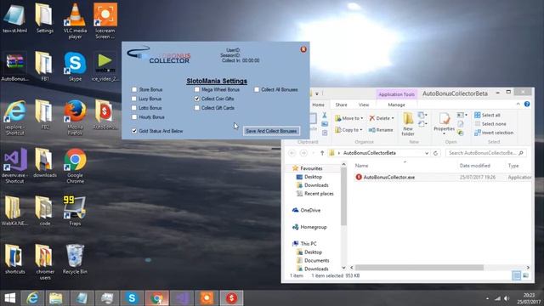
Task: Check the Lotto Bonus option
Action: (x=134, y=108)
